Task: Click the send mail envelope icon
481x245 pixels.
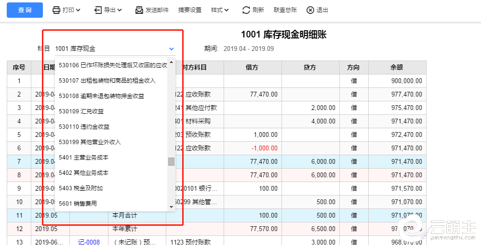Action: tap(139, 10)
